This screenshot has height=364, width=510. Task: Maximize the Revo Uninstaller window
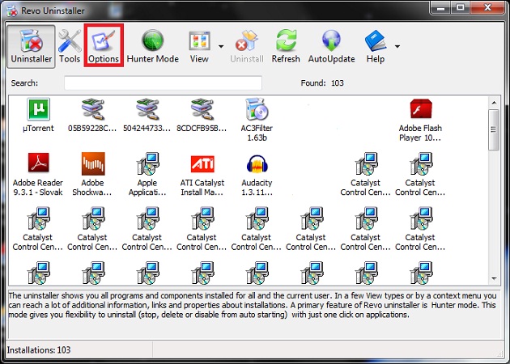click(x=461, y=7)
